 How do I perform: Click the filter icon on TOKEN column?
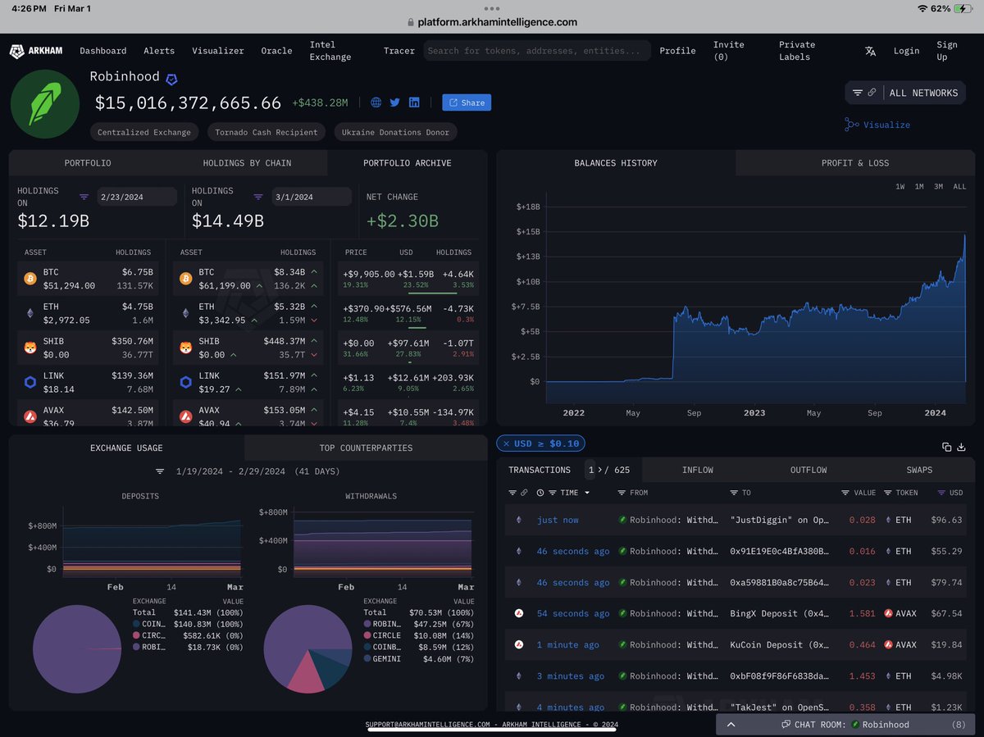[x=888, y=493]
